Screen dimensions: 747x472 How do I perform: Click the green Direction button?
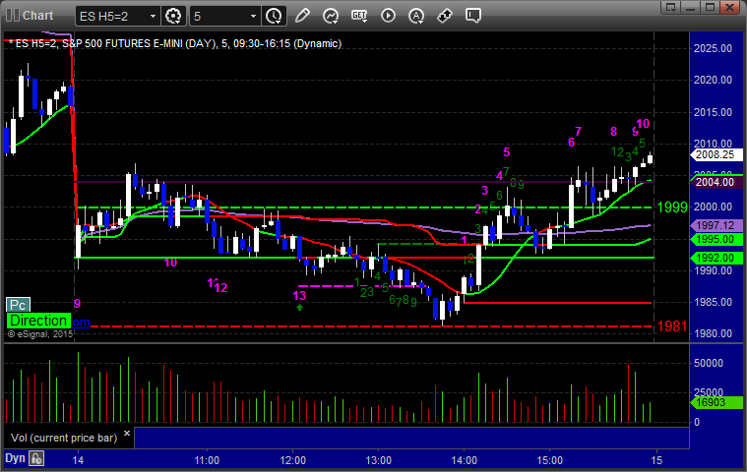point(38,321)
